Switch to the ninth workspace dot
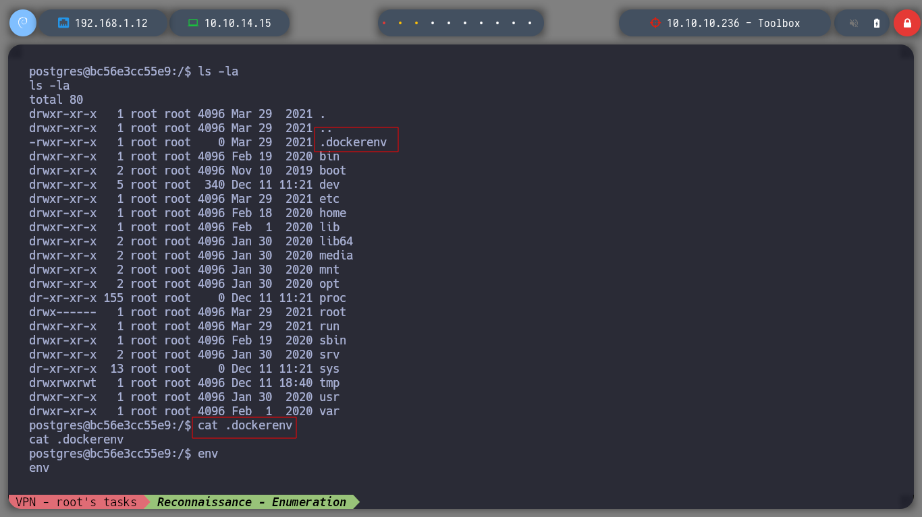This screenshot has height=517, width=922. tap(514, 23)
